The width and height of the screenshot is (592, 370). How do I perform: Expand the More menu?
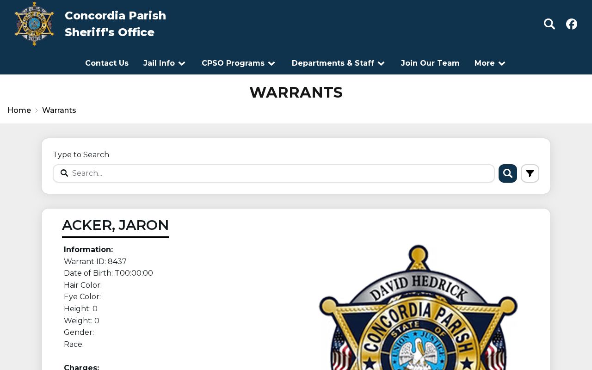[x=490, y=63]
